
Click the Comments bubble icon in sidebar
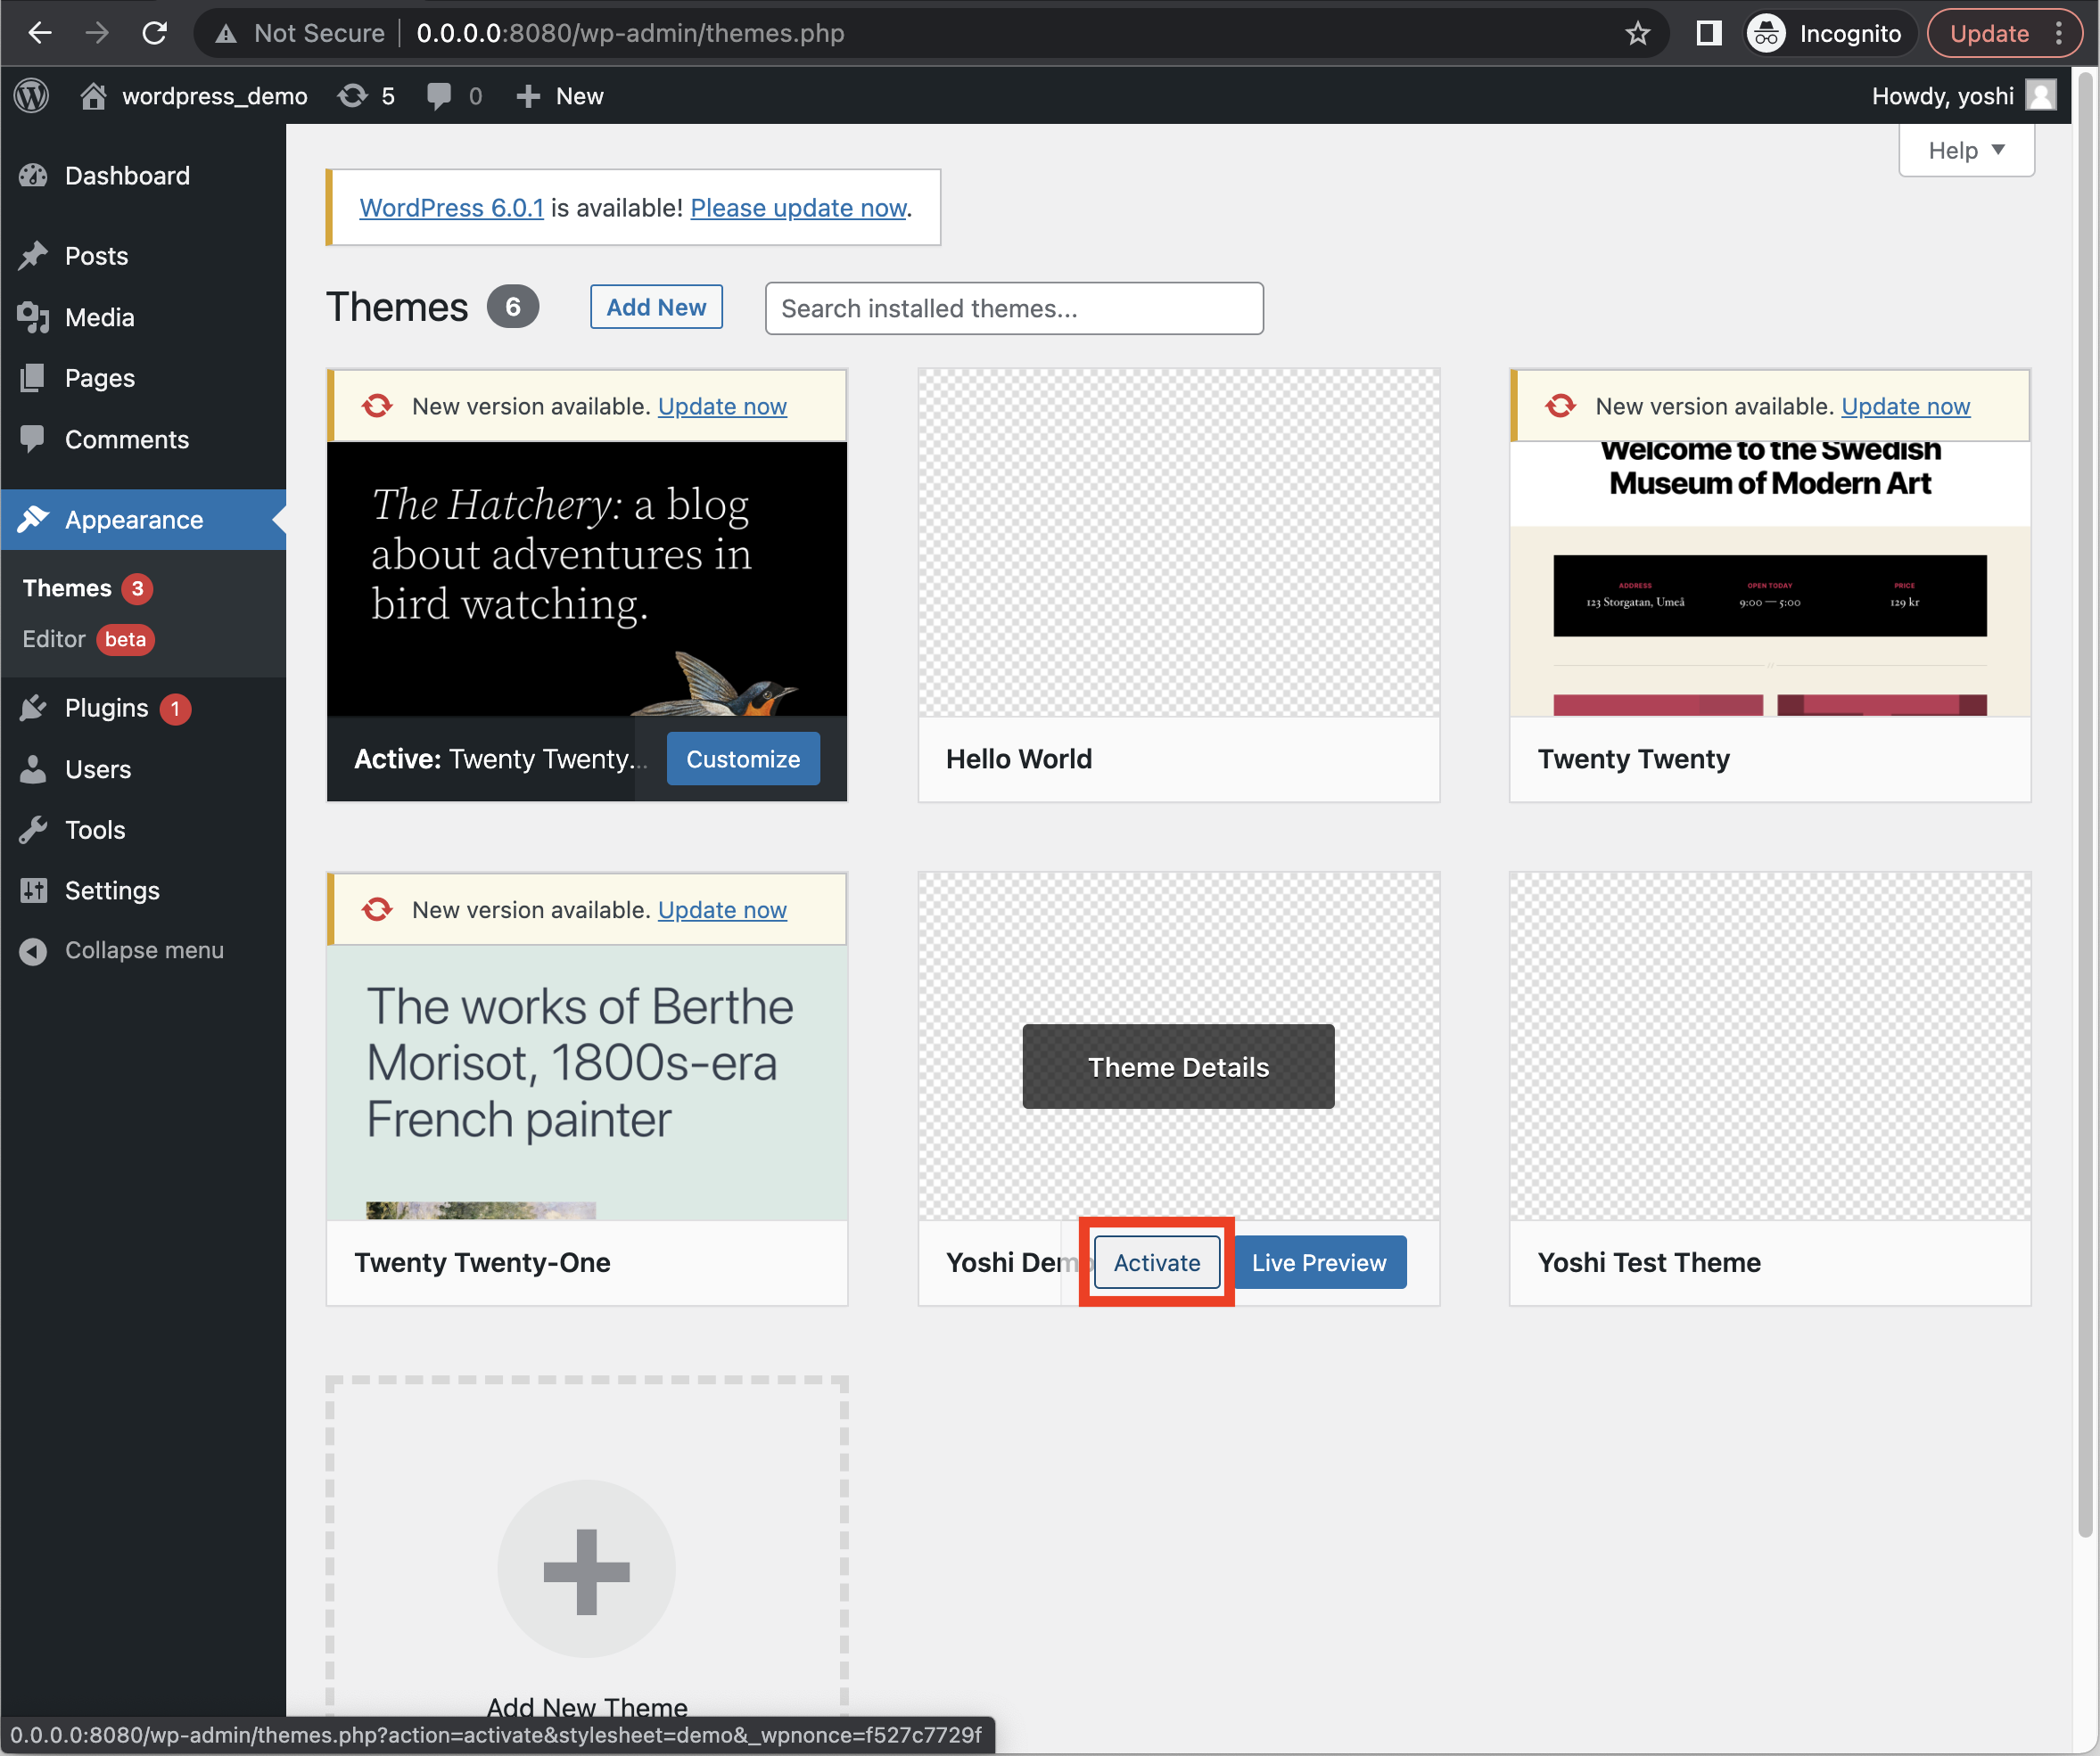[33, 439]
